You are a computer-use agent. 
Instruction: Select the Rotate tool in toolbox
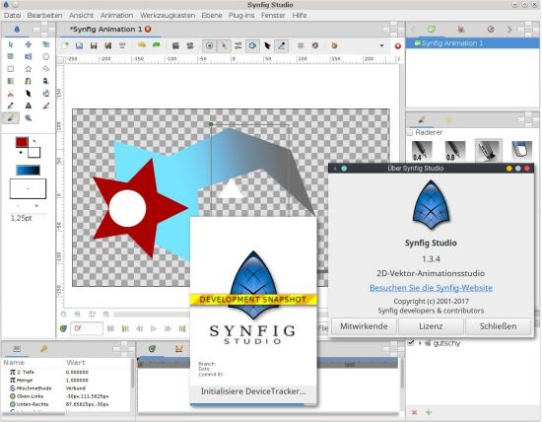11,56
